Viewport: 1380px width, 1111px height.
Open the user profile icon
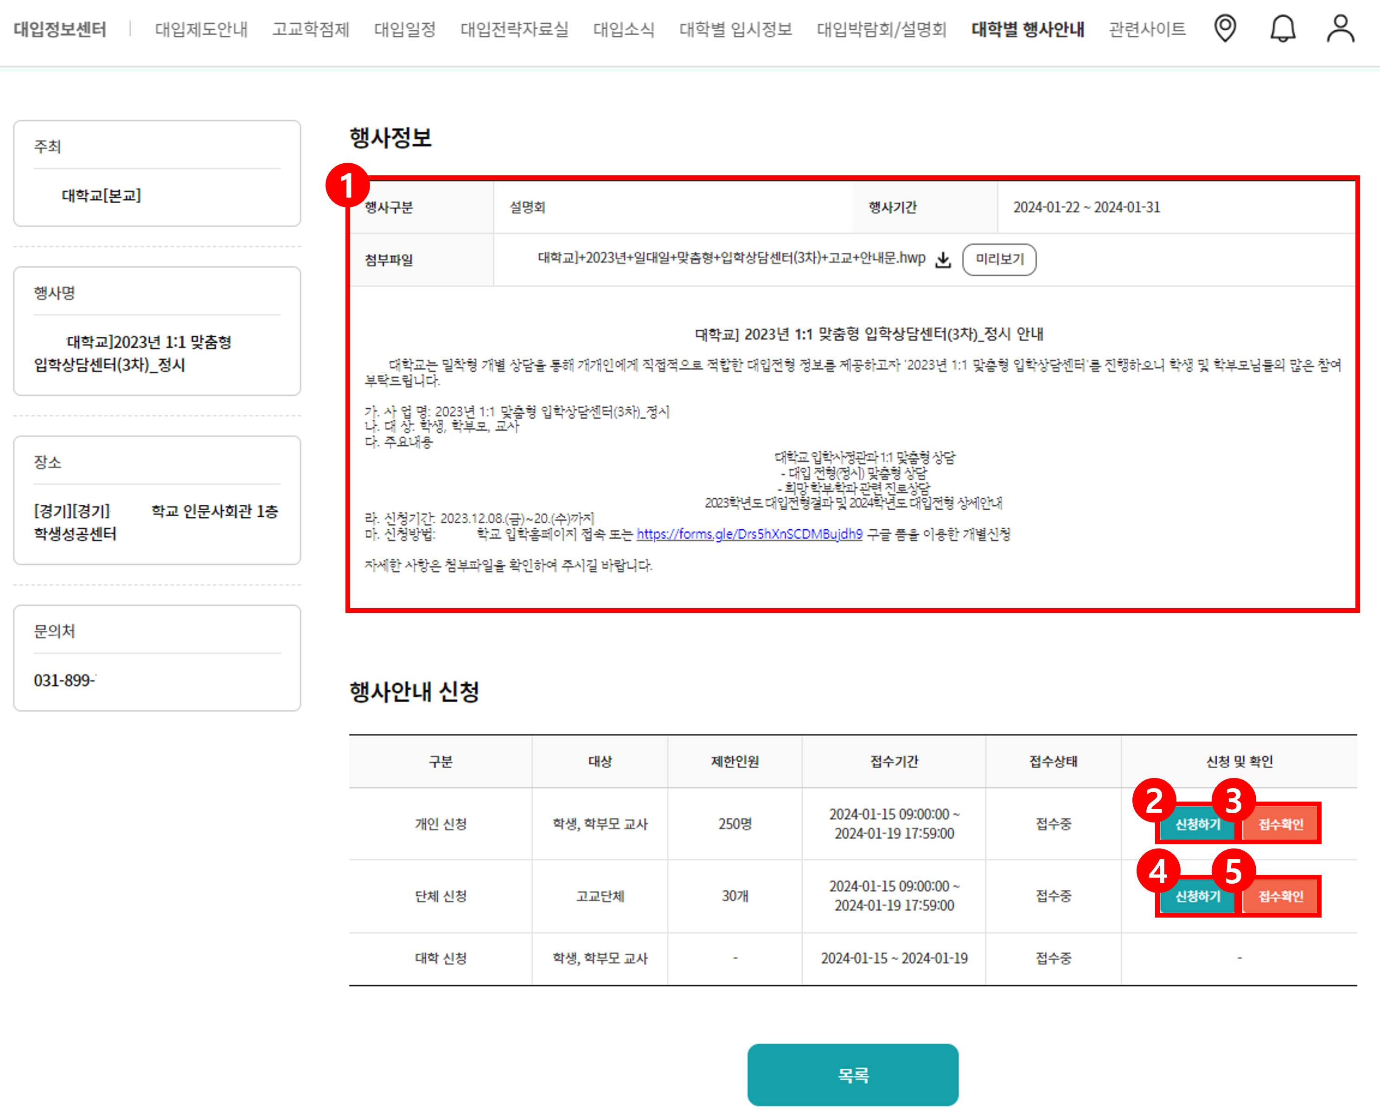pyautogui.click(x=1340, y=29)
